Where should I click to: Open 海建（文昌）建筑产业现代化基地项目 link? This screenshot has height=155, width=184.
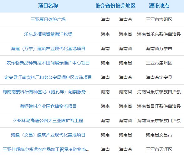pos(48,135)
